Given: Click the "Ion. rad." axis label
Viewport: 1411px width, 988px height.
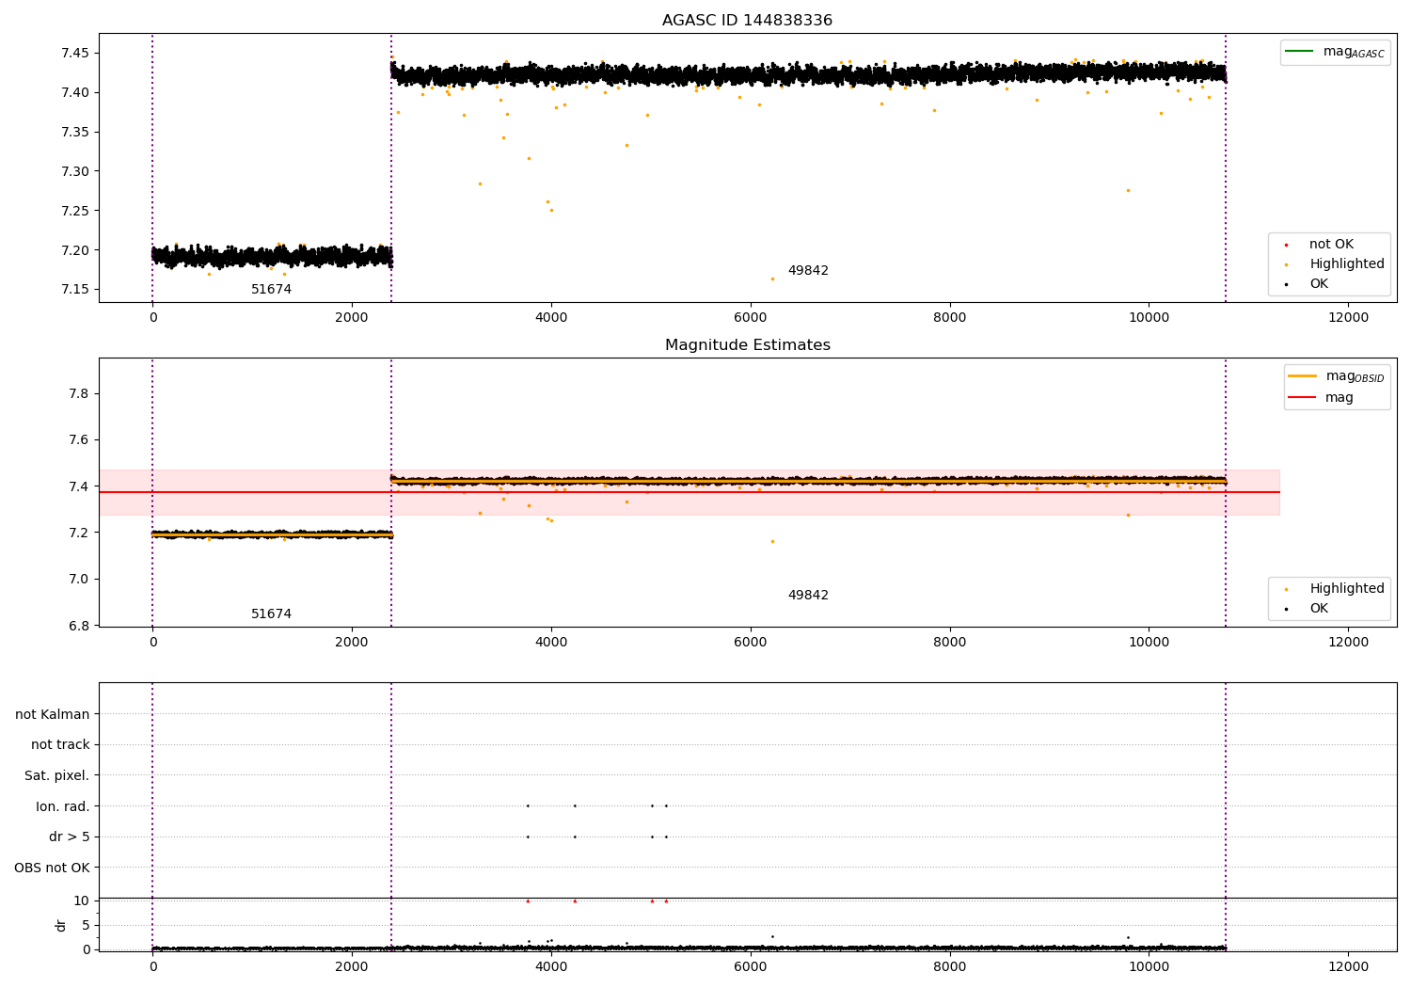Looking at the screenshot, I should [63, 807].
